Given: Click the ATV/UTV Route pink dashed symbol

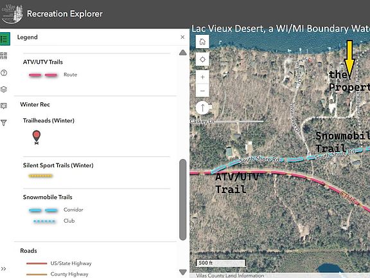Looking at the screenshot, I should point(43,75).
